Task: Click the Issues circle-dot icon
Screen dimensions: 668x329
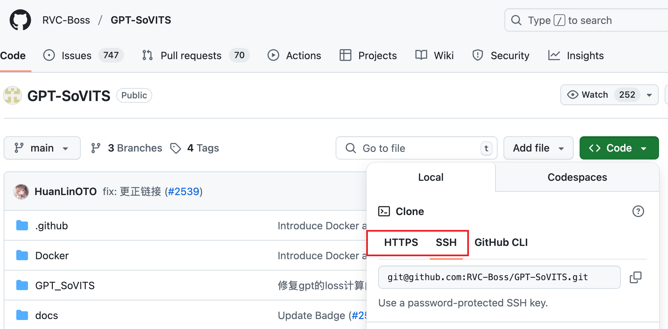Action: pos(49,55)
